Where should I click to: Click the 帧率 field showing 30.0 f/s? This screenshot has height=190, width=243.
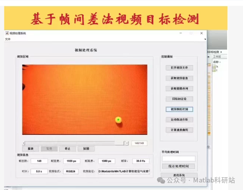click(140, 161)
